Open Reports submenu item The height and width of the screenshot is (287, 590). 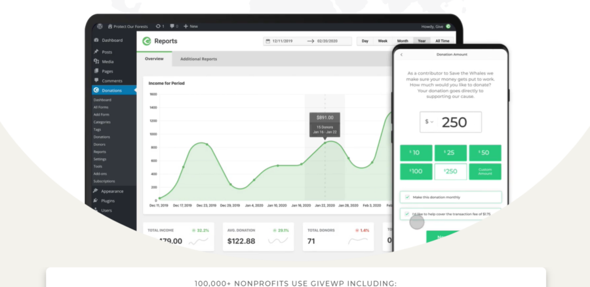coord(100,152)
